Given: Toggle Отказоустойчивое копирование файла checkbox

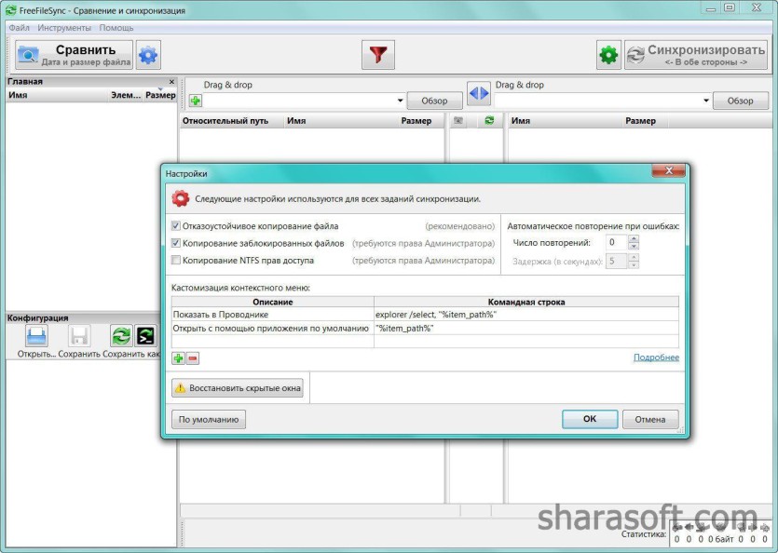Looking at the screenshot, I should tap(176, 226).
